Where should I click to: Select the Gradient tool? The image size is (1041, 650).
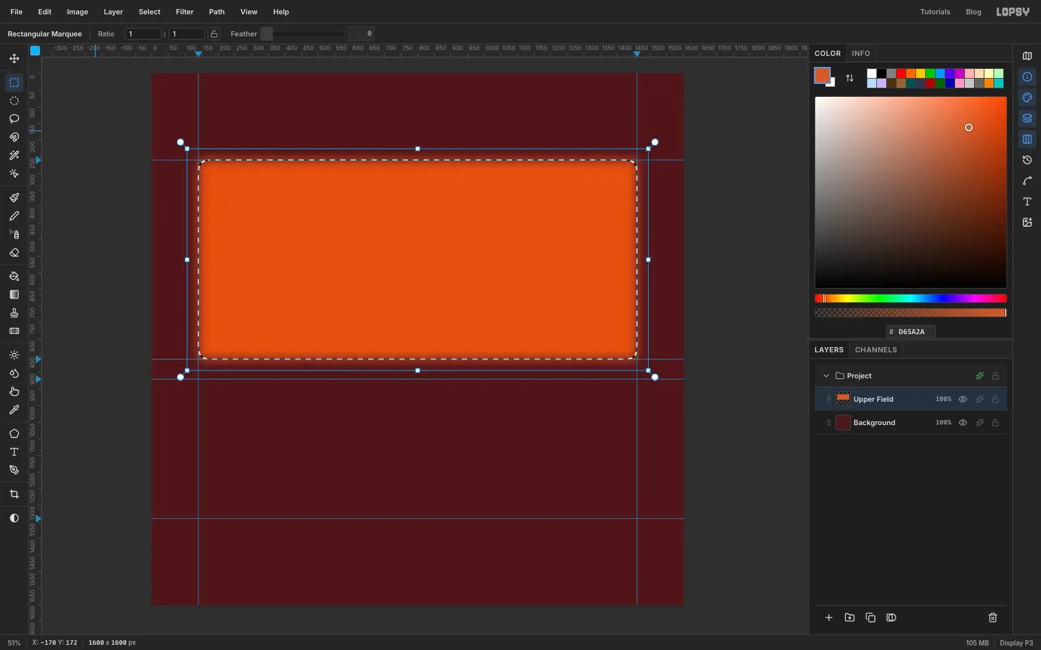[x=14, y=294]
